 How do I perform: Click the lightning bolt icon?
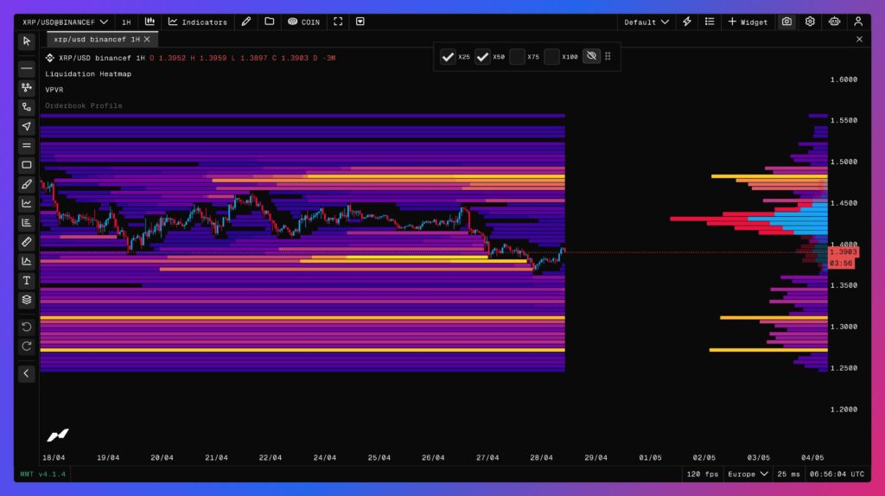point(687,22)
